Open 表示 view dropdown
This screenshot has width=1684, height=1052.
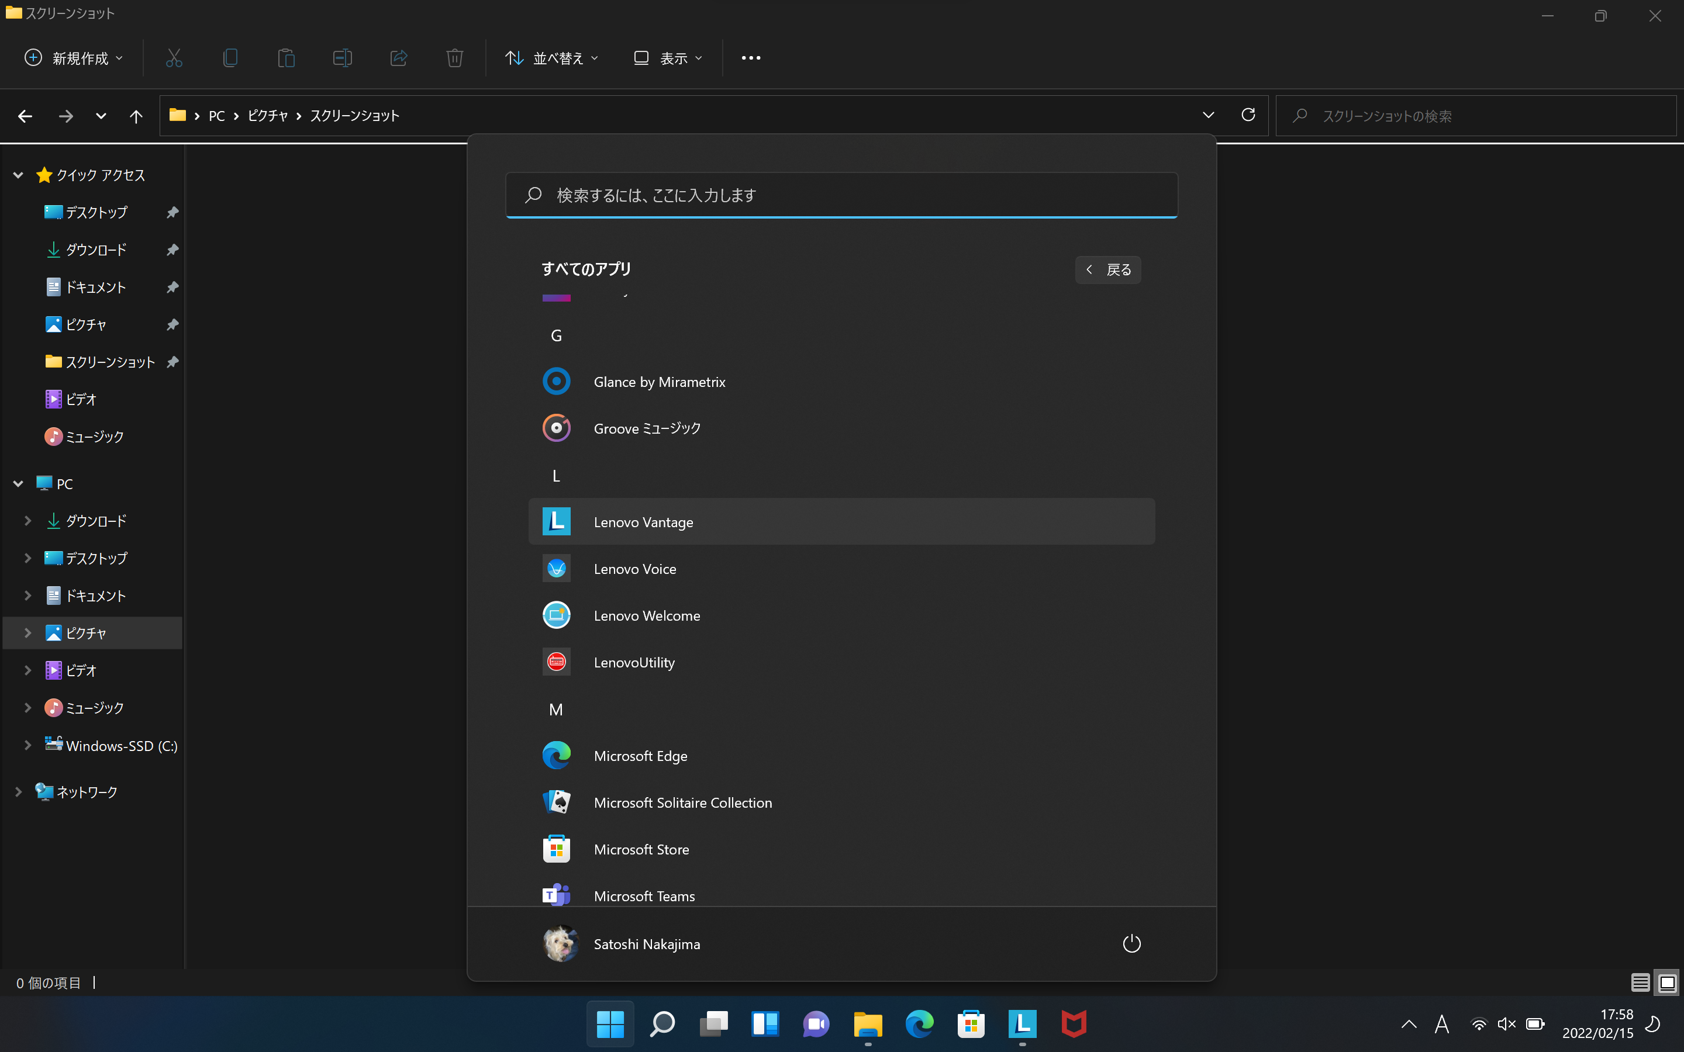click(x=668, y=58)
